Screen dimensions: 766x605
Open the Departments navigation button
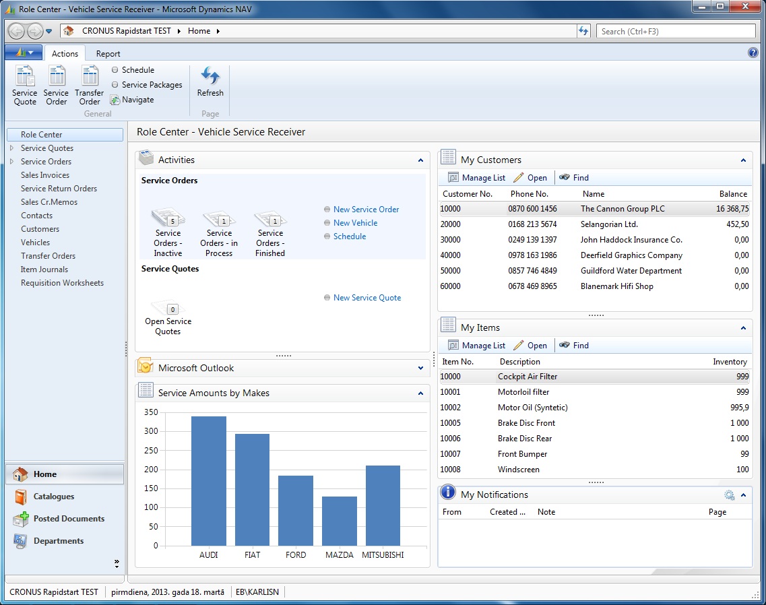click(x=65, y=541)
